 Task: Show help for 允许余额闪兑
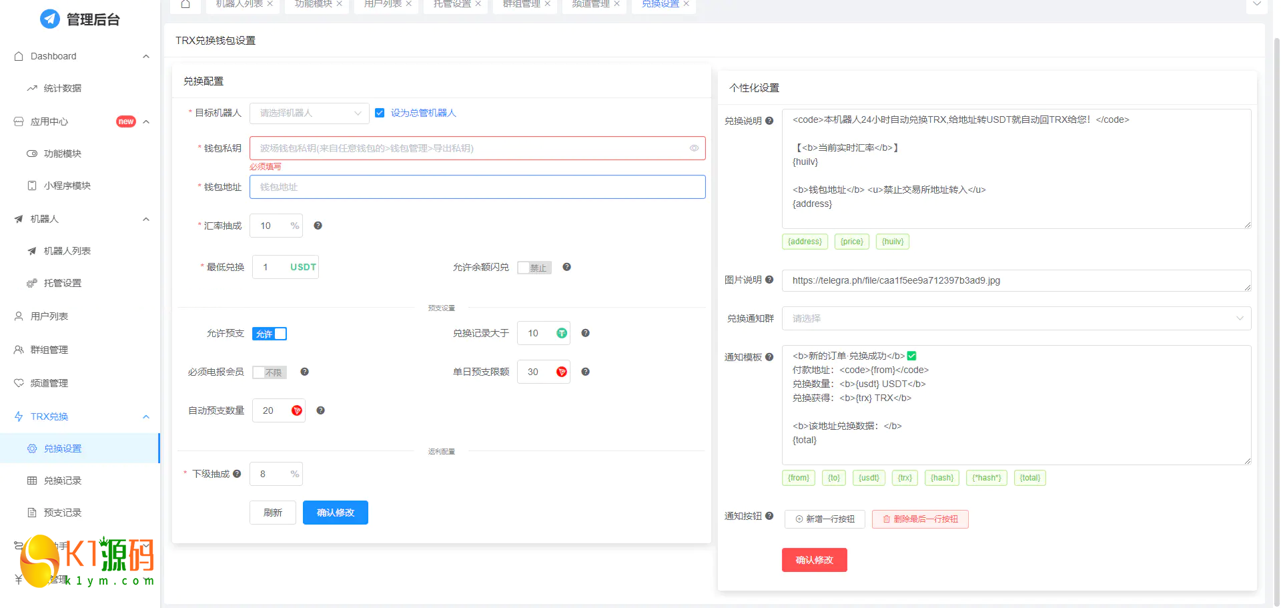click(566, 267)
